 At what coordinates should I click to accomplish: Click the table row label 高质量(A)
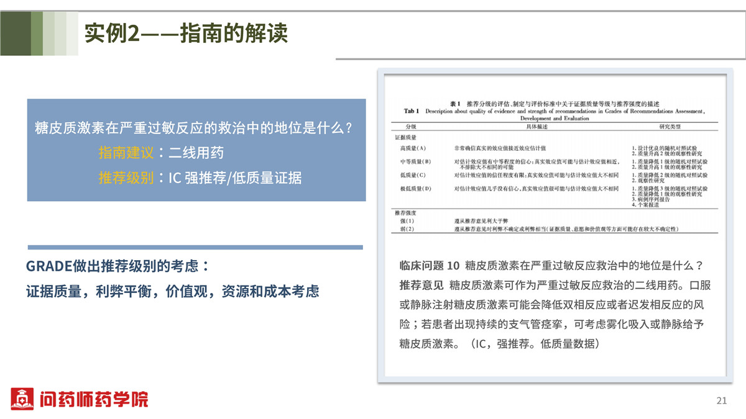[413, 148]
